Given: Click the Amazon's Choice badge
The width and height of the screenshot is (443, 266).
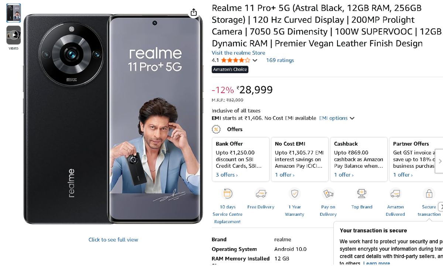Looking at the screenshot, I should 230,69.
